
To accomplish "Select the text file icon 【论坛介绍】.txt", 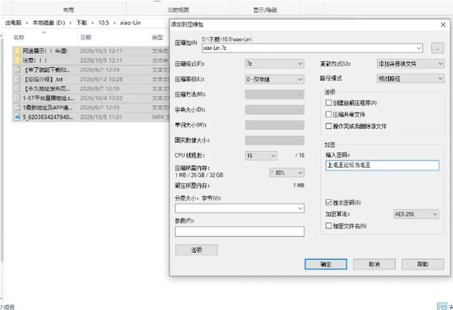I will tap(17, 79).
